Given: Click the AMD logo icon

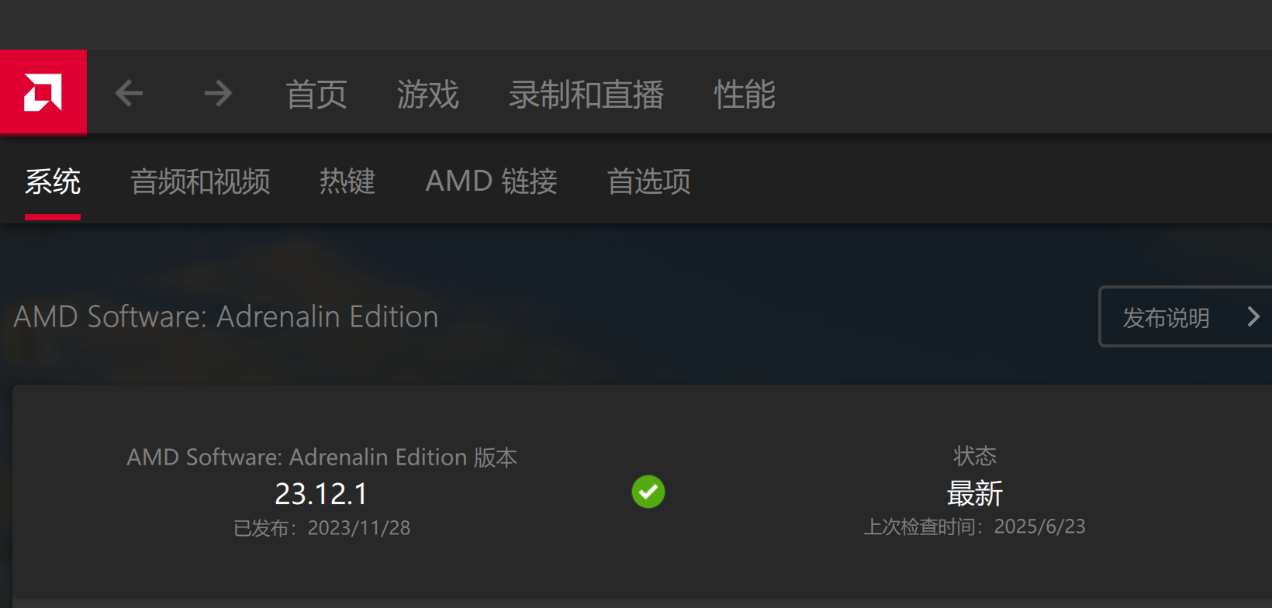Looking at the screenshot, I should coord(43,92).
